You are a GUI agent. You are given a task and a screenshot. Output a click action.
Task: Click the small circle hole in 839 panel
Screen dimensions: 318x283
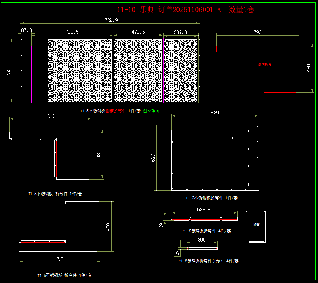[x=232, y=138]
